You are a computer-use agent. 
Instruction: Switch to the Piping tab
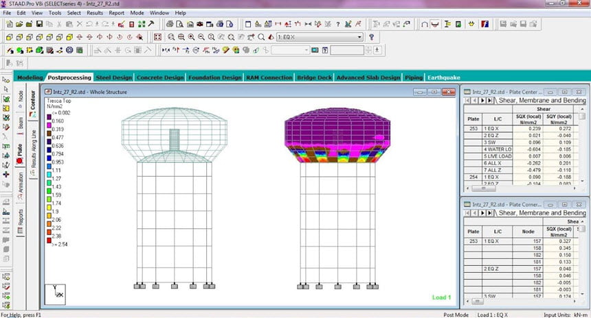tap(414, 77)
